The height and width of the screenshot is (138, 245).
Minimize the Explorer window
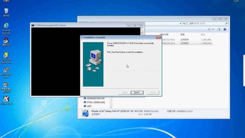pos(215,19)
